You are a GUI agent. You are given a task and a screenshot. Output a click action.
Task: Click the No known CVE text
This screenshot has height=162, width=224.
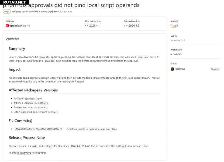tap(178, 41)
